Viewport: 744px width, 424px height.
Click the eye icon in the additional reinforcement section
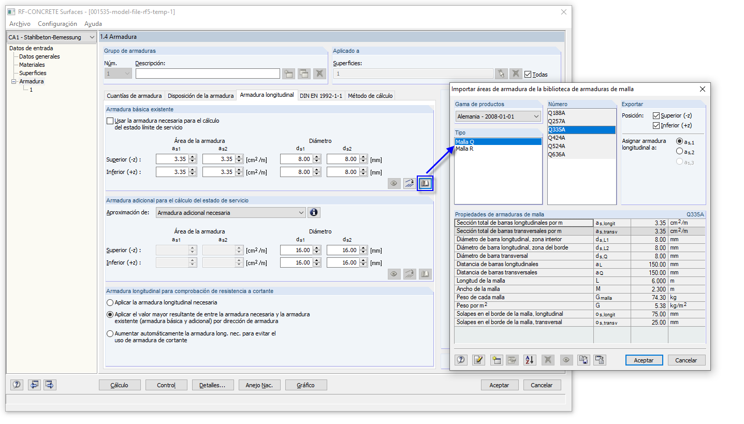click(x=394, y=274)
